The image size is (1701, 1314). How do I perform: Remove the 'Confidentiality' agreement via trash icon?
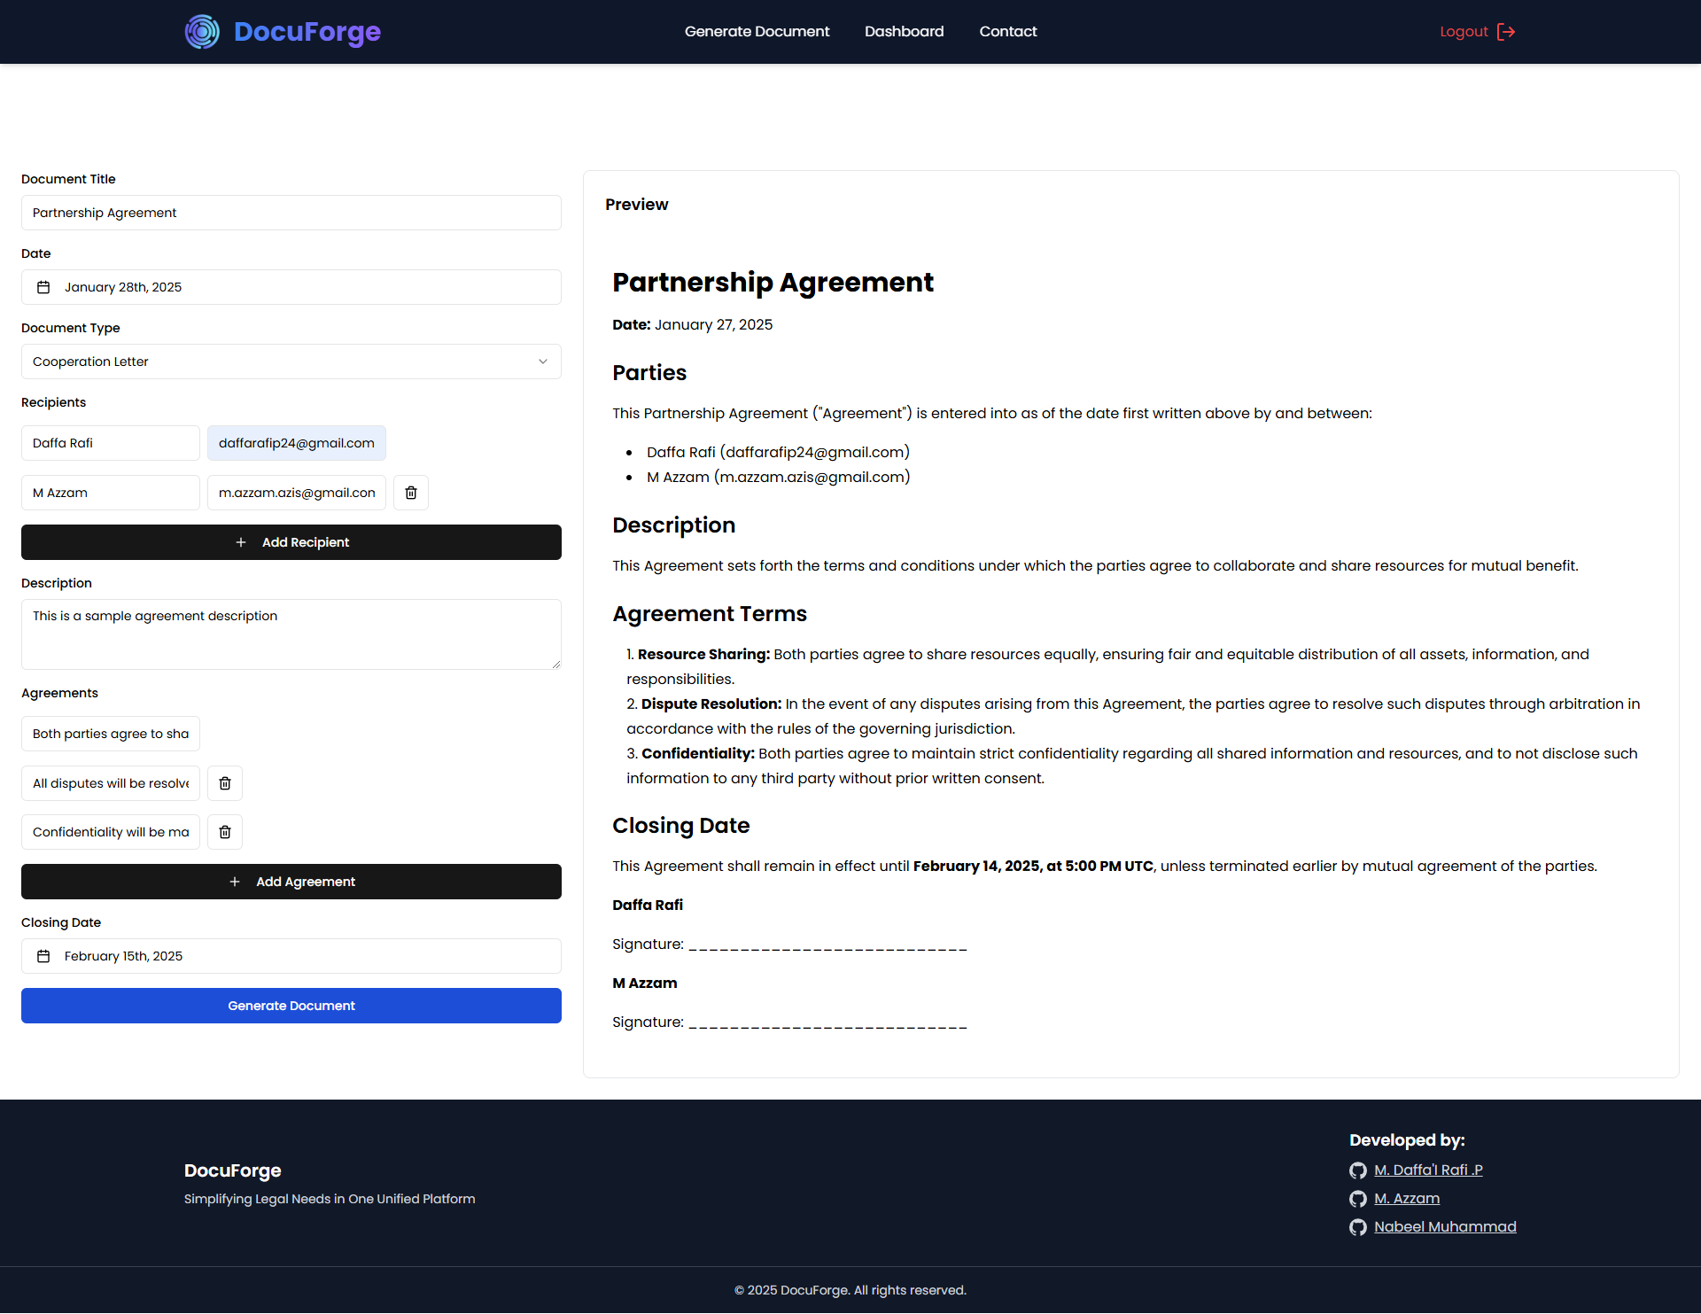[225, 832]
